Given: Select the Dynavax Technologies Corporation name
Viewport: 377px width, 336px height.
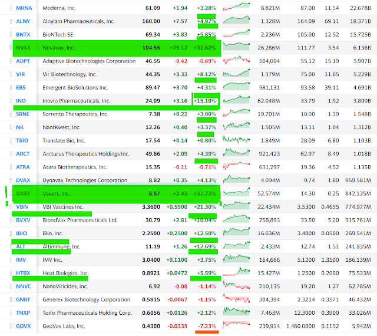Looking at the screenshot, I should [x=85, y=180].
